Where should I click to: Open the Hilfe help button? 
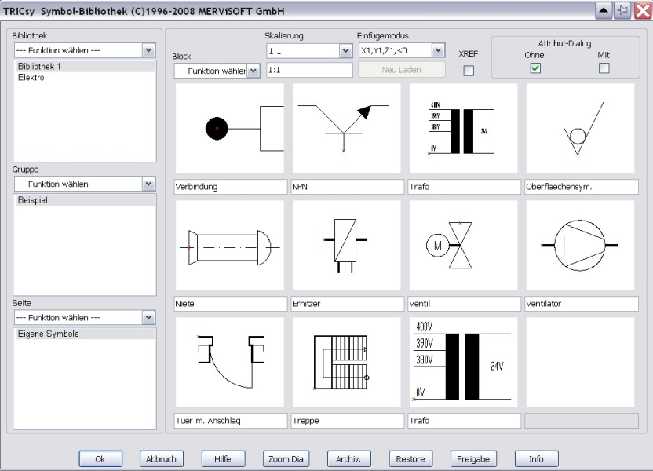(x=223, y=459)
